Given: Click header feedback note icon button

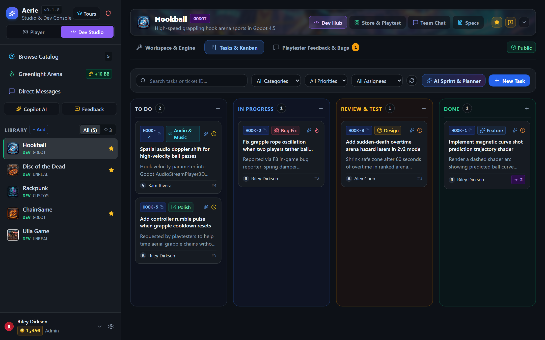Looking at the screenshot, I should click(510, 22).
